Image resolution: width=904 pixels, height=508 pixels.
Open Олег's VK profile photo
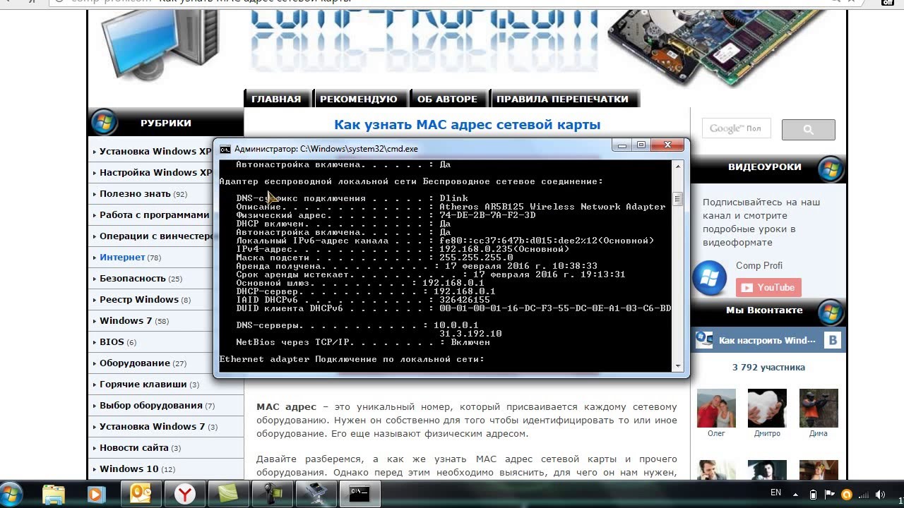[716, 407]
